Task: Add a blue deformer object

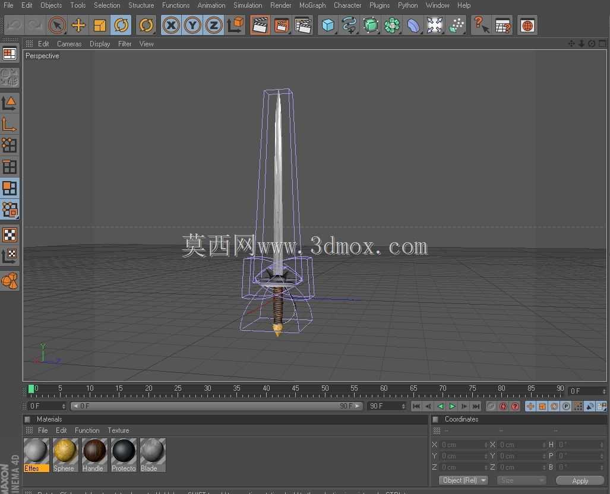Action: 413,26
